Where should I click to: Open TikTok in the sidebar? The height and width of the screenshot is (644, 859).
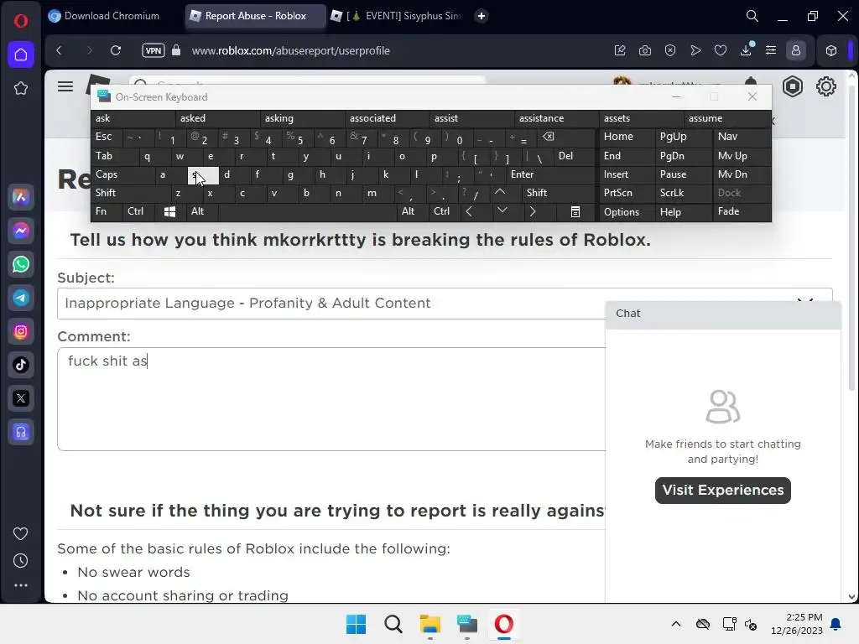click(21, 365)
